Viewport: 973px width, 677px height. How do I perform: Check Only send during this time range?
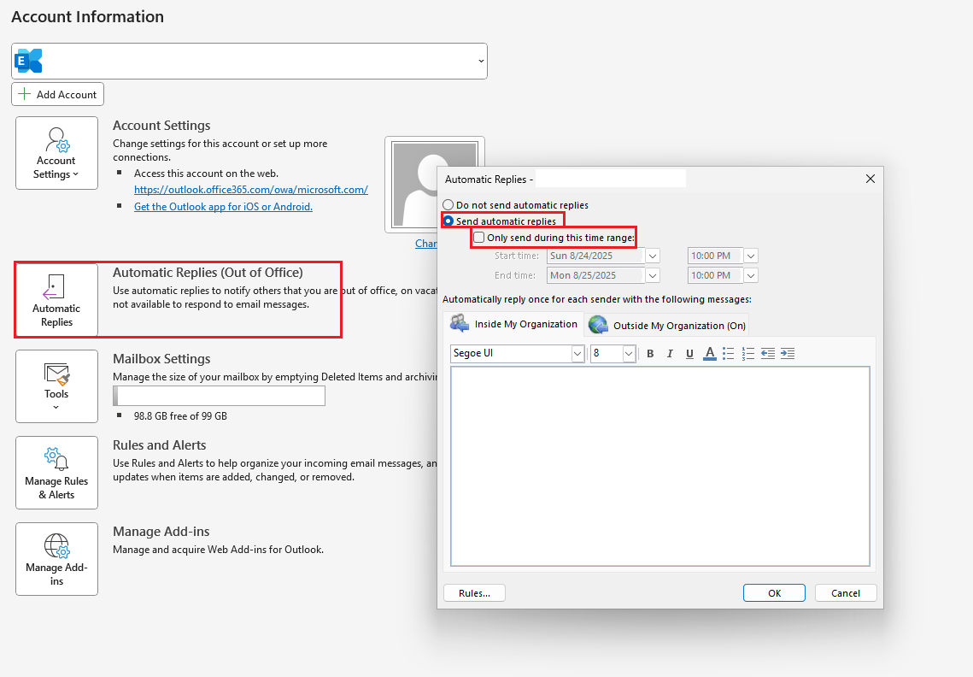(479, 238)
